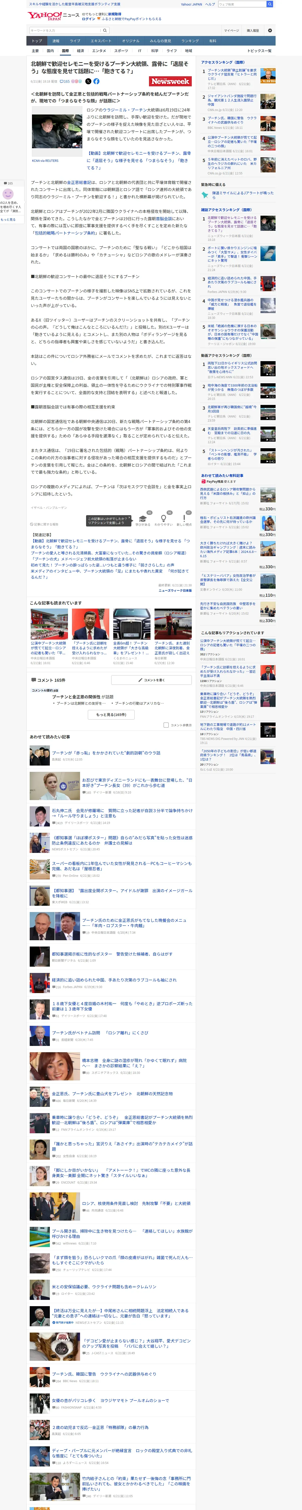Open the 全長6m超 luxury car article thumbnail
Viewport: 302px width, 1510px height.
[x=131, y=624]
